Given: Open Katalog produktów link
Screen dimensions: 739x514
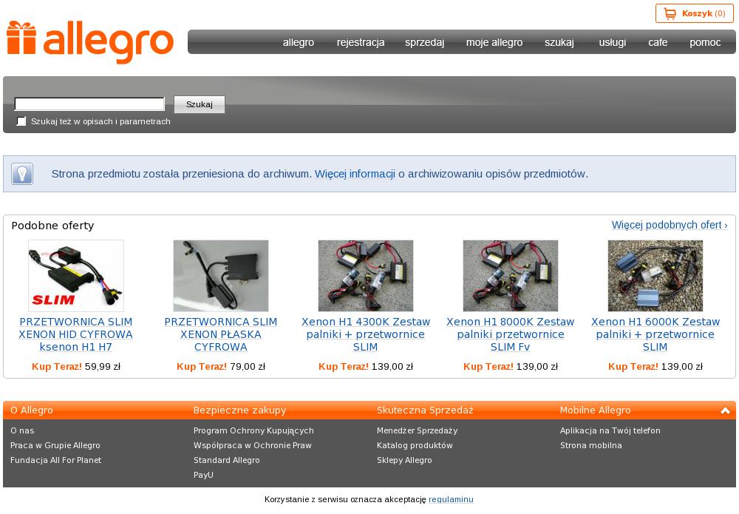Looking at the screenshot, I should coord(415,445).
